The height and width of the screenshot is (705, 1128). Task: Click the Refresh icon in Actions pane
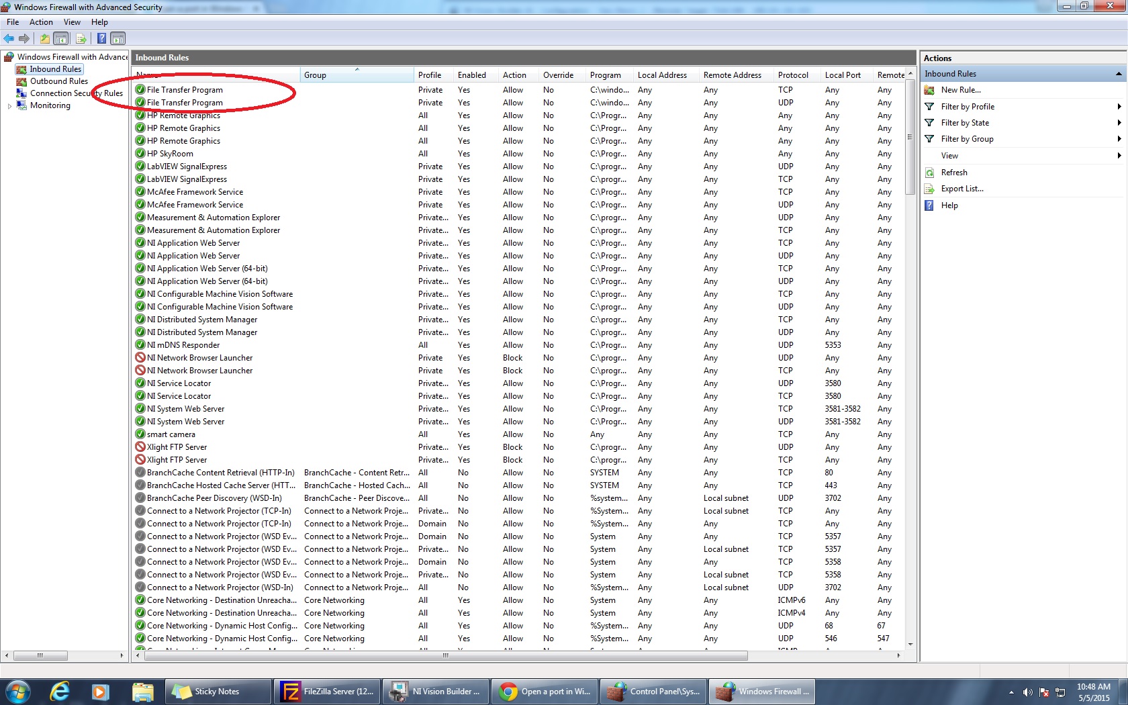[930, 173]
